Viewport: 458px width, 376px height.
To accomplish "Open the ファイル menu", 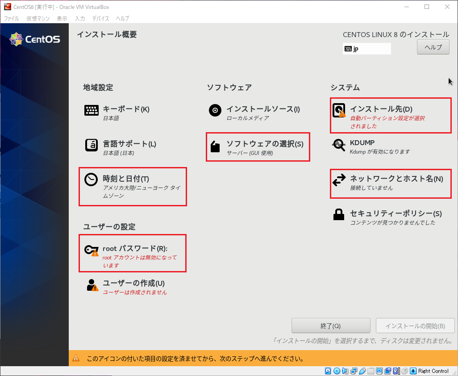I will [x=12, y=18].
